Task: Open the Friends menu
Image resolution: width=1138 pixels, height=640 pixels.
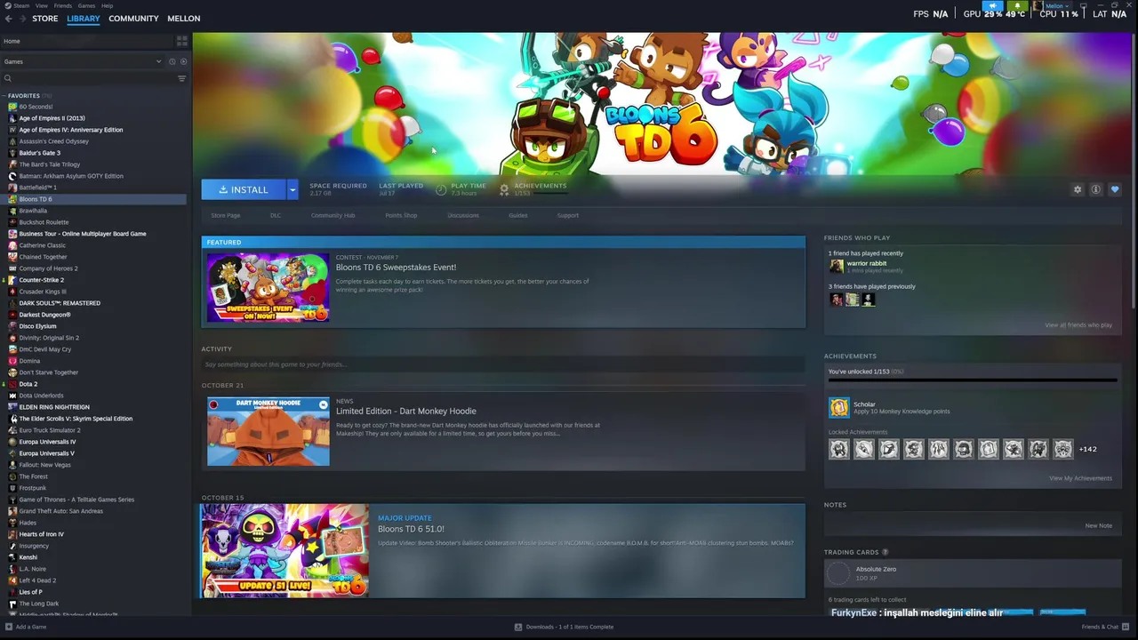Action: (x=63, y=5)
